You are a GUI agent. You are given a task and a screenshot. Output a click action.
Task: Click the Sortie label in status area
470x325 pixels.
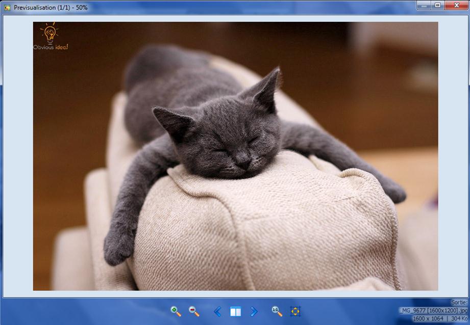[459, 302]
